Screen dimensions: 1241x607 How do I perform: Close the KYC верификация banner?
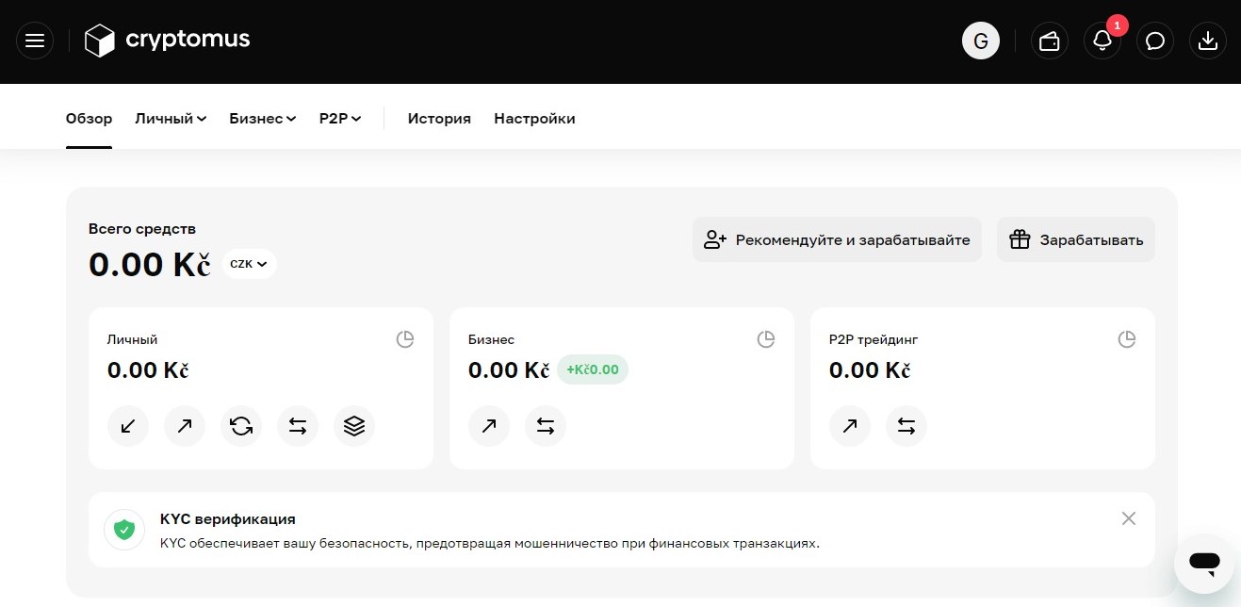1129,518
